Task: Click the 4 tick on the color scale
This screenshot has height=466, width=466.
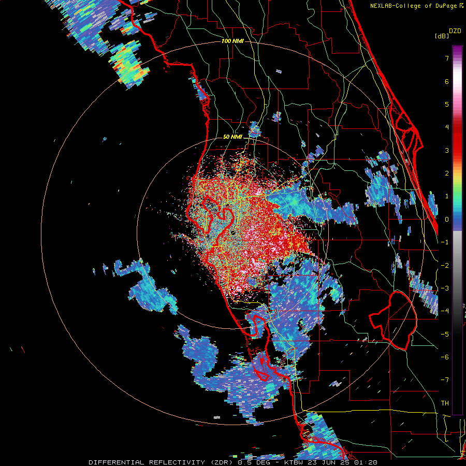Action: [447, 127]
